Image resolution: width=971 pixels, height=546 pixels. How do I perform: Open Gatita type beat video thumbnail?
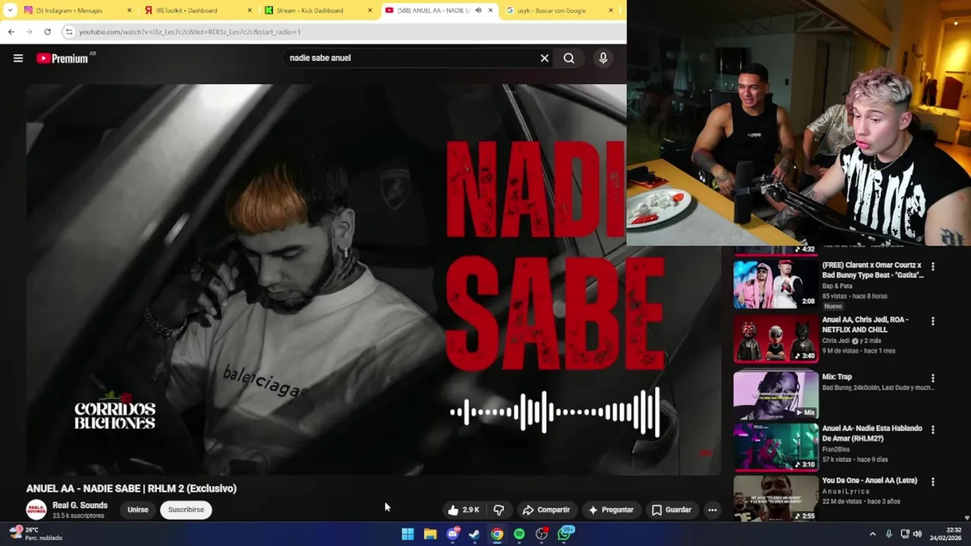pyautogui.click(x=775, y=284)
